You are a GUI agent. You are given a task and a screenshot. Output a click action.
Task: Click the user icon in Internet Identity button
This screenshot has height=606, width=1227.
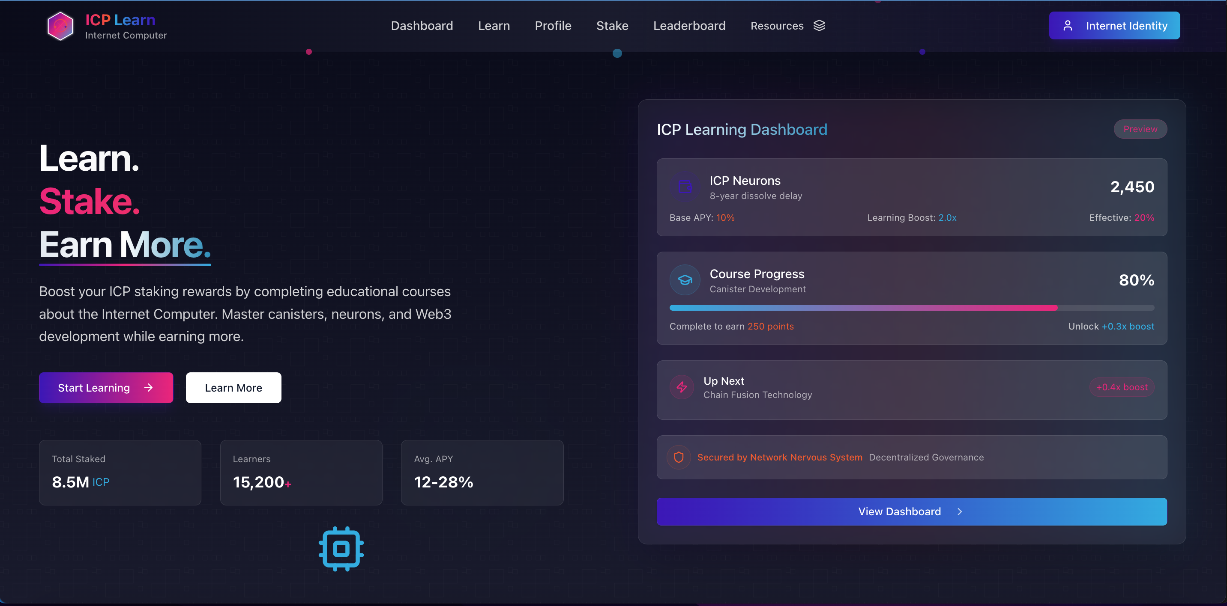point(1068,26)
